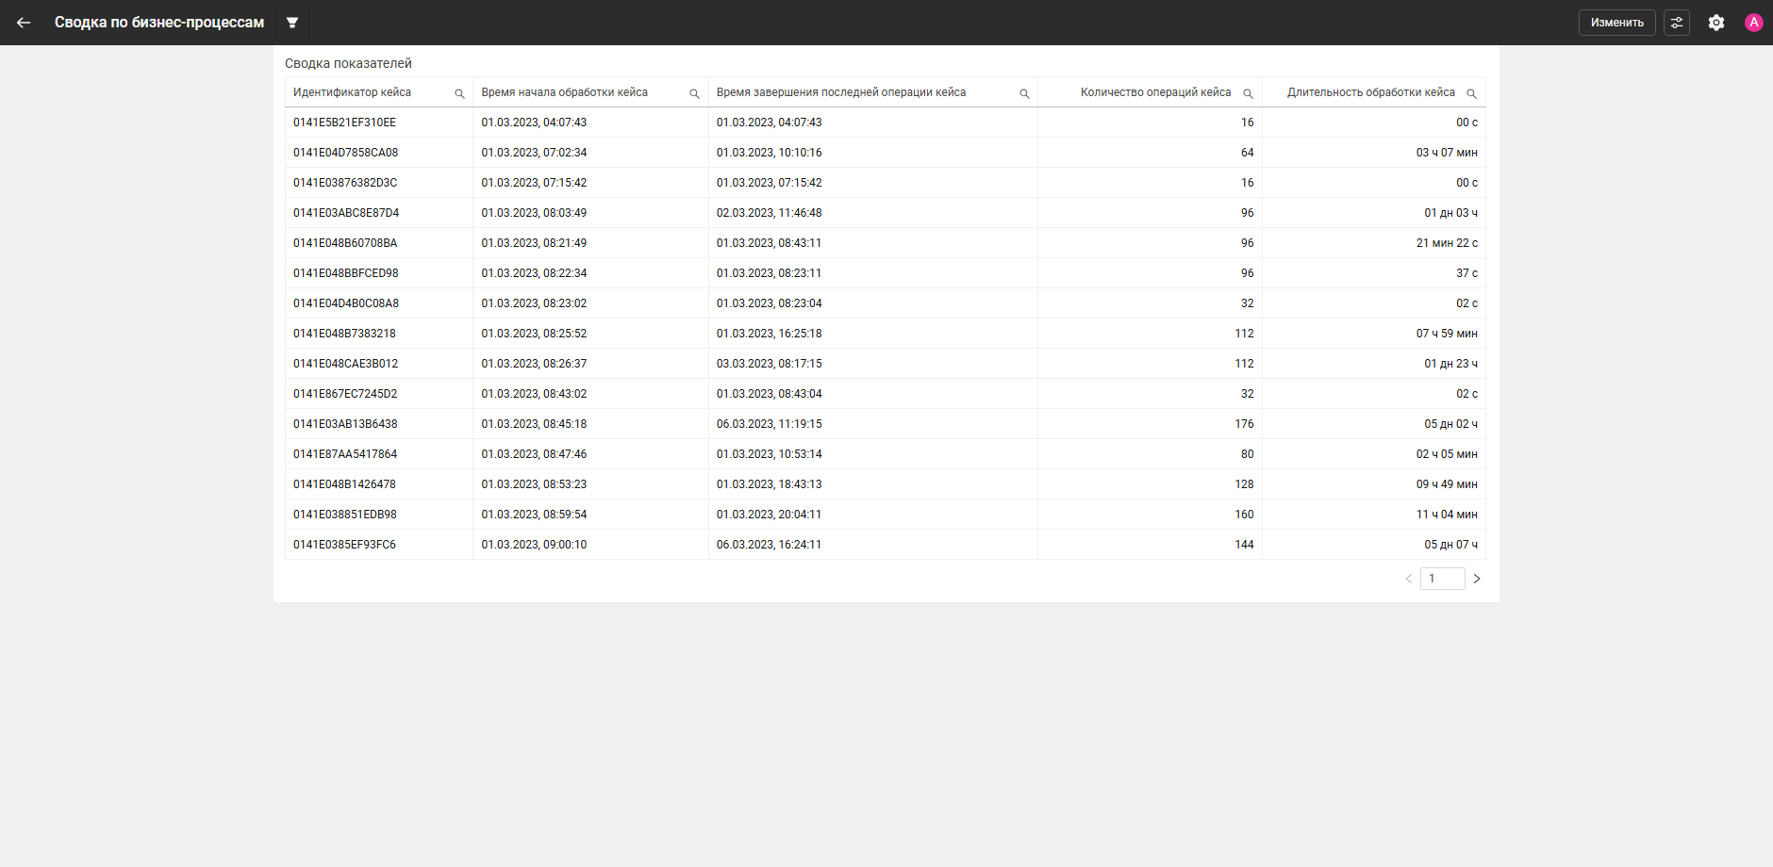
Task: Click the page number input field
Action: [x=1443, y=579]
